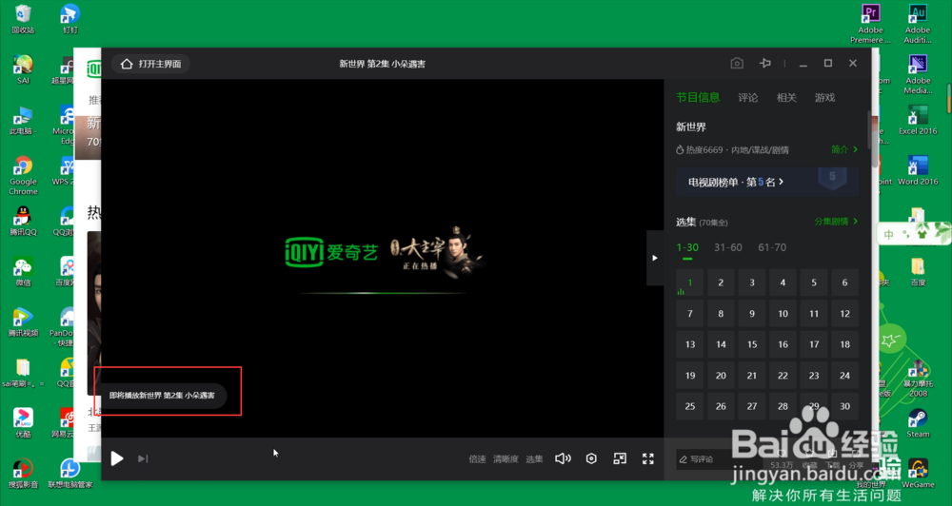Open 联想电脑管家 desktop icon
The height and width of the screenshot is (506, 952).
tap(69, 474)
